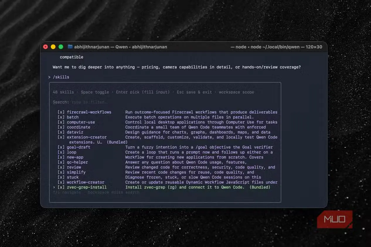
Task: Toggle the computer-use skill checkbox
Action: click(61, 122)
